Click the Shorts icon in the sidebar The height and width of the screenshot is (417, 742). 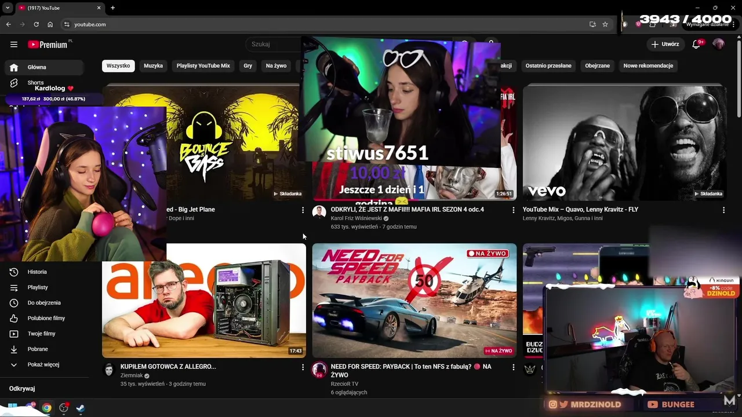click(x=14, y=83)
